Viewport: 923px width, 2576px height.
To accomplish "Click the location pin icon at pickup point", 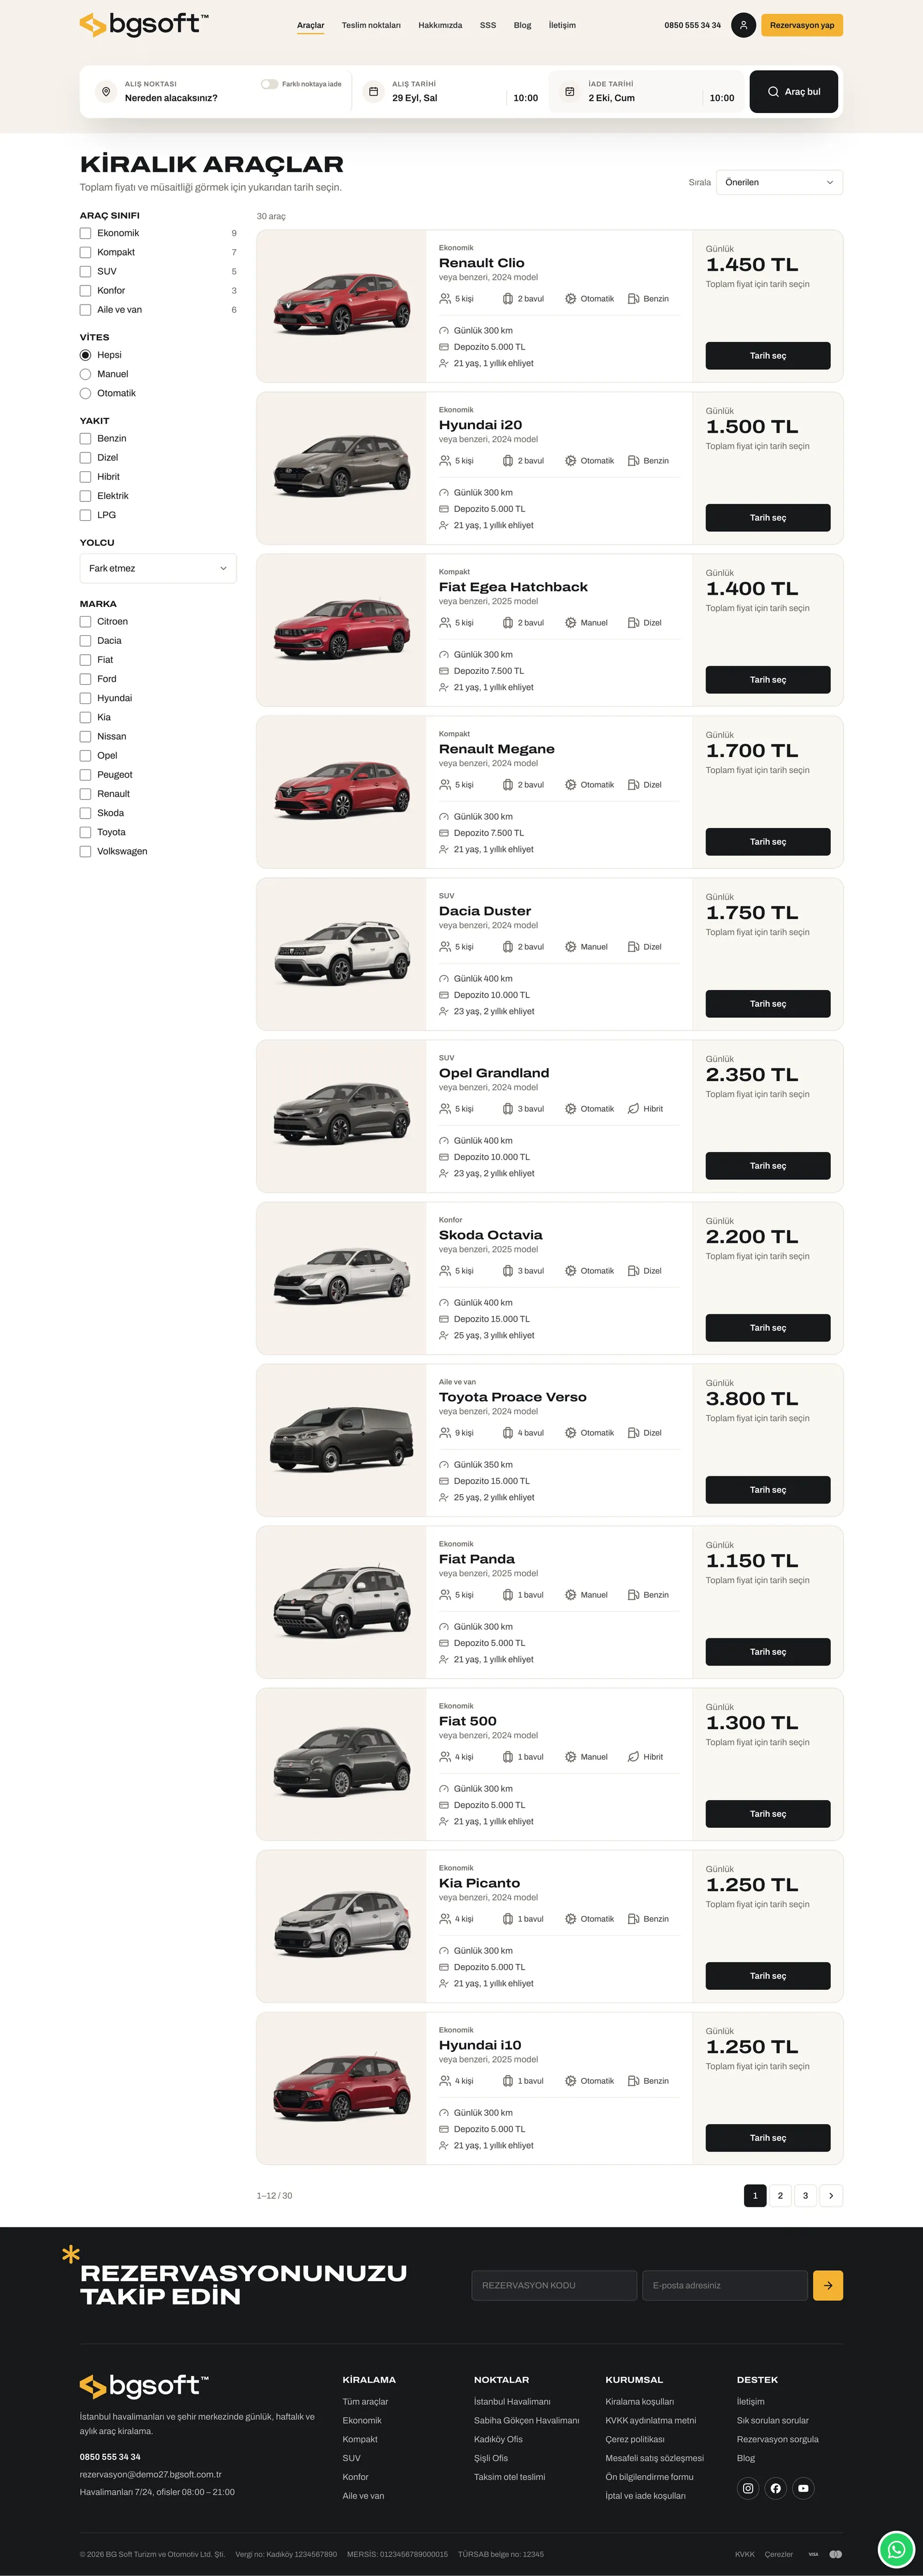I will (x=106, y=91).
